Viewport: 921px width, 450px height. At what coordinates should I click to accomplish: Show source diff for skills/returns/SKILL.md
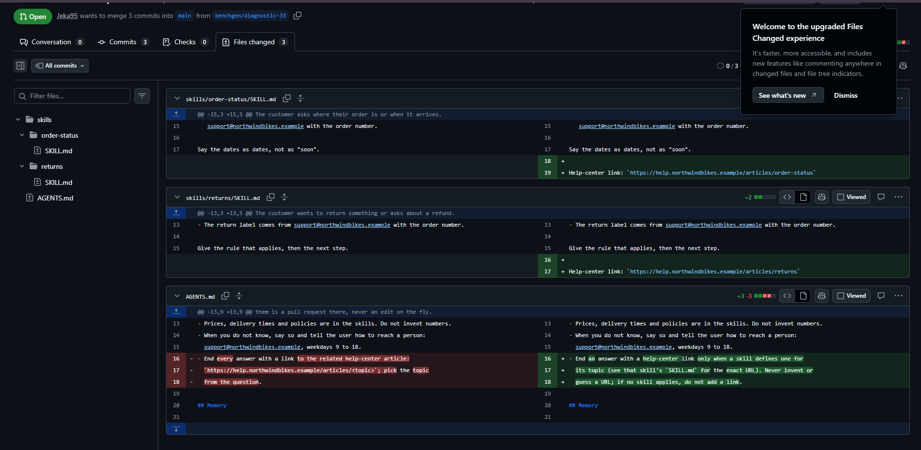pyautogui.click(x=787, y=197)
